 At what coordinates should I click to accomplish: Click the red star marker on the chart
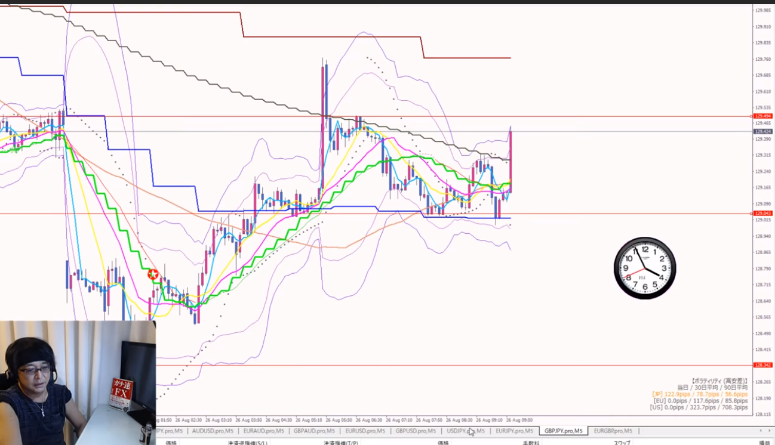click(x=153, y=274)
